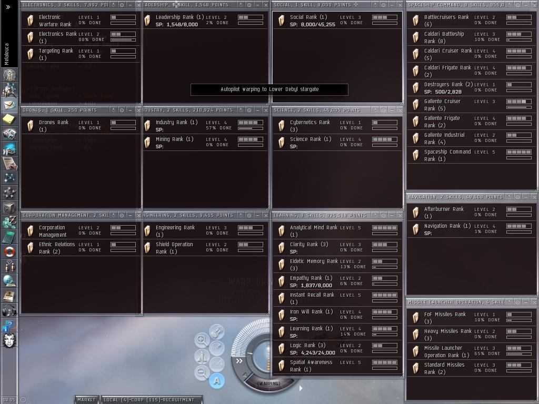539x404 pixels.
Task: Select the Cybernetics Rank (3) skill row
Action: pyautogui.click(x=337, y=126)
